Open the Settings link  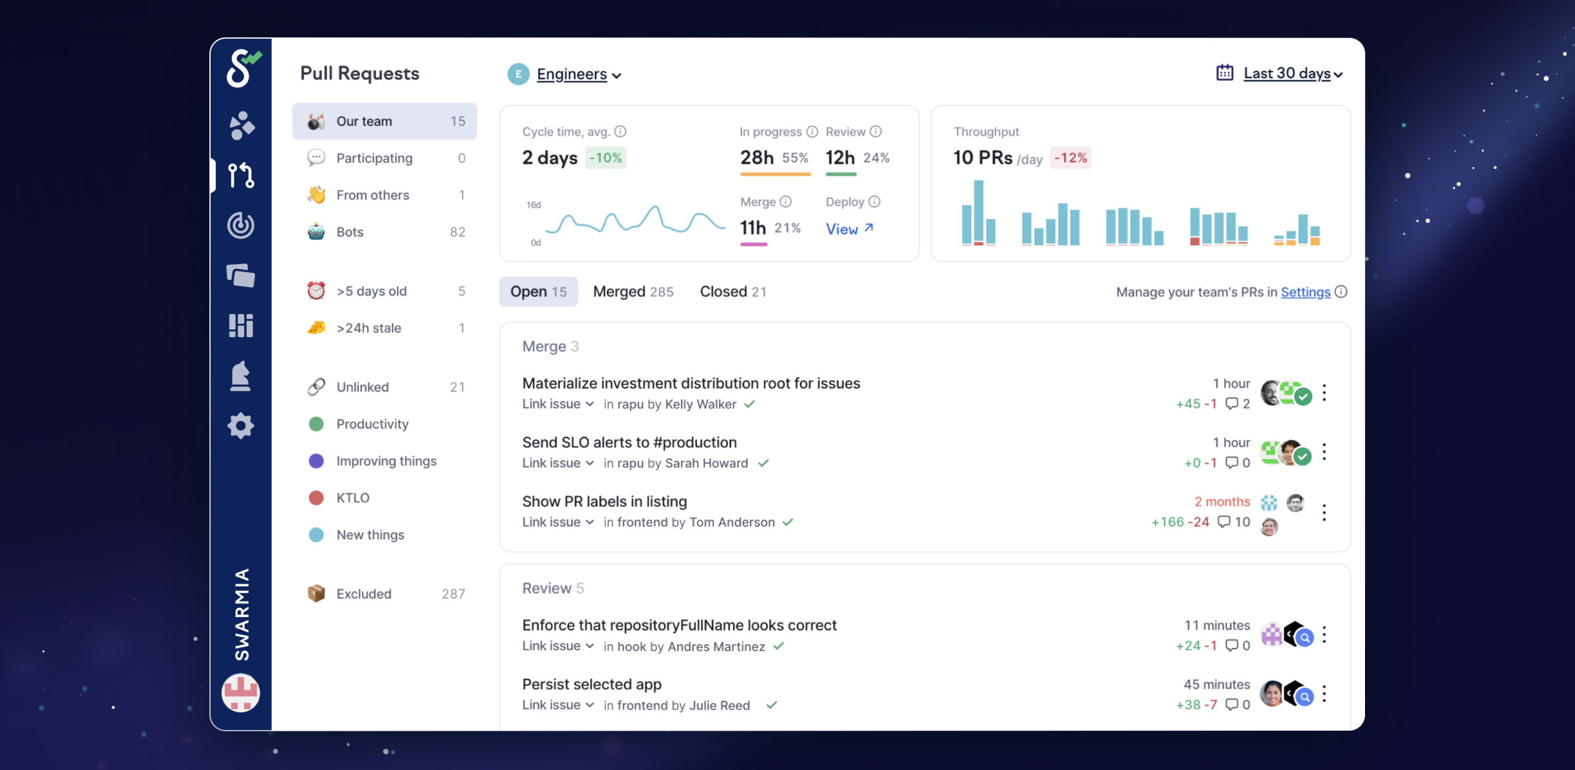pyautogui.click(x=1305, y=292)
